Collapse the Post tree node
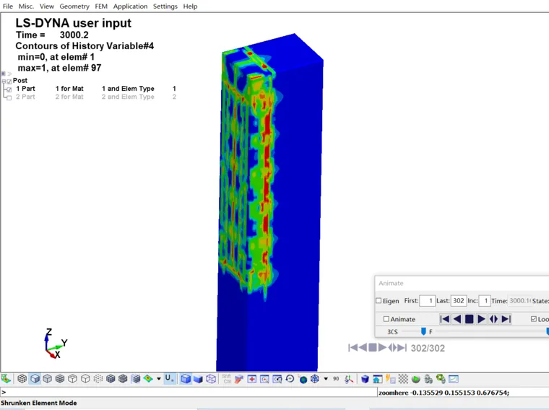549x410 pixels. point(4,81)
